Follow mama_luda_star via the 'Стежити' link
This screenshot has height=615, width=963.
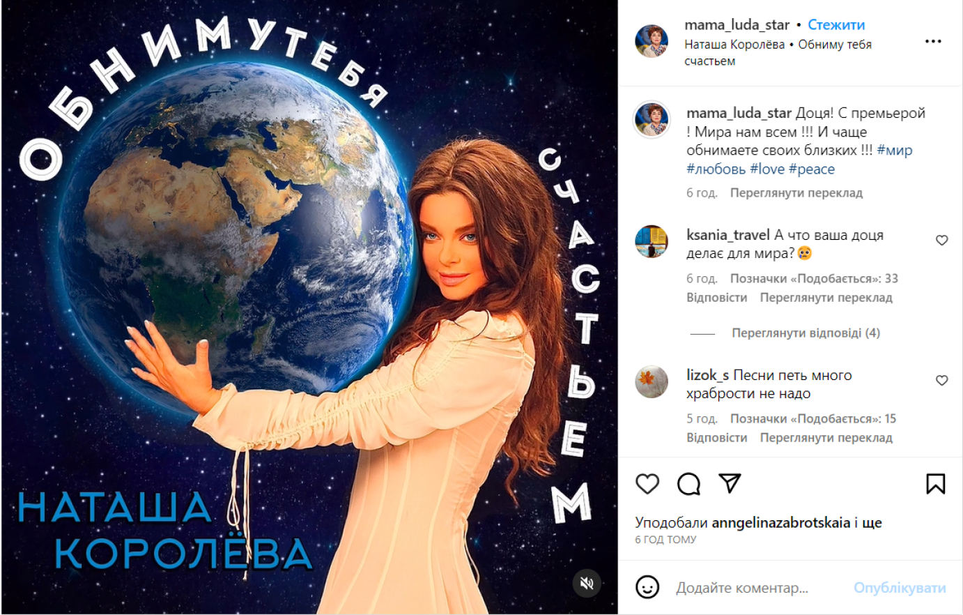click(836, 25)
